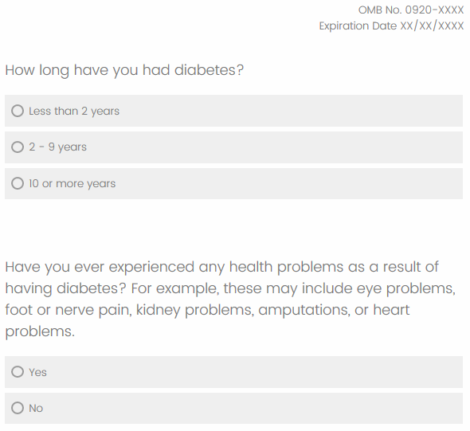Click the word 'diabetes?' in the first question
The width and height of the screenshot is (470, 431).
point(210,70)
